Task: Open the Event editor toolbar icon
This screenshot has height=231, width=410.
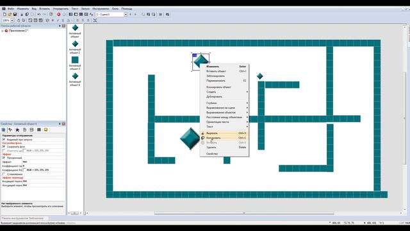Action: (x=81, y=14)
